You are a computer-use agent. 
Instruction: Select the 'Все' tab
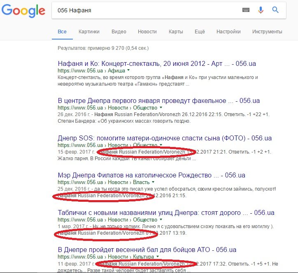62,32
